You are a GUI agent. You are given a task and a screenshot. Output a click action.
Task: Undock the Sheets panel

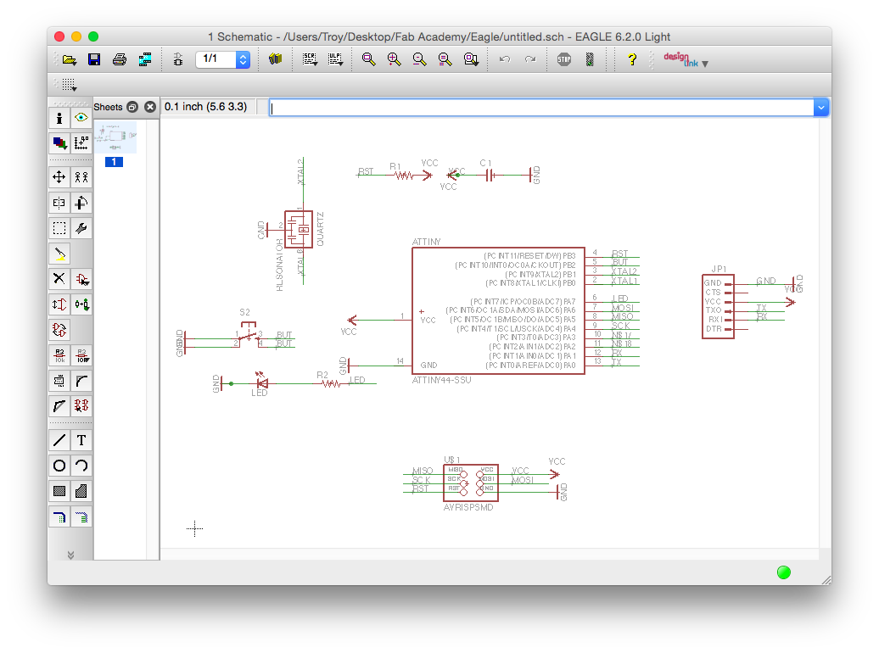click(132, 107)
